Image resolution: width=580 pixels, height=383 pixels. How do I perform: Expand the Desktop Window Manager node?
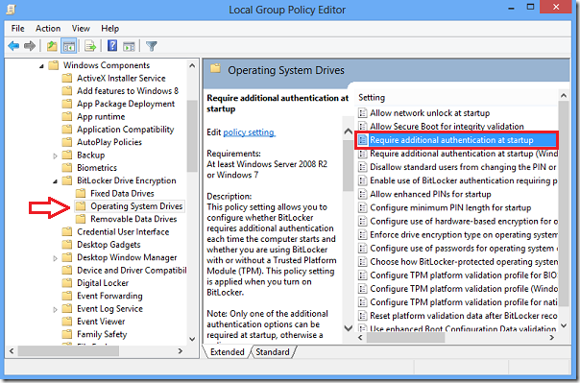pos(55,258)
